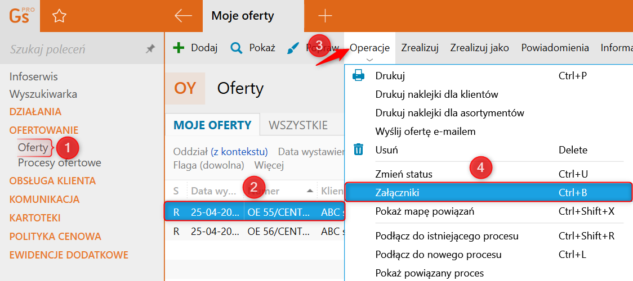Open the Operacje dropdown menu

[369, 48]
